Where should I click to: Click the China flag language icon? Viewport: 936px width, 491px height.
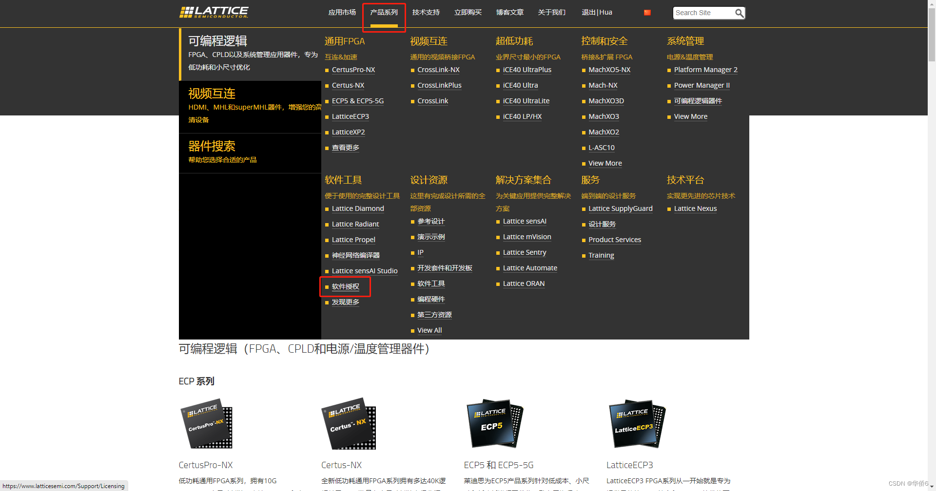(x=647, y=13)
